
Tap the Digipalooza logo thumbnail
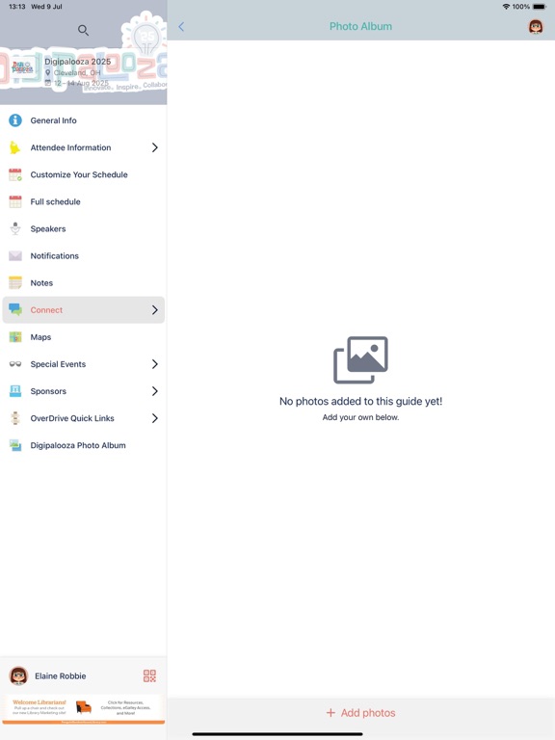22,68
